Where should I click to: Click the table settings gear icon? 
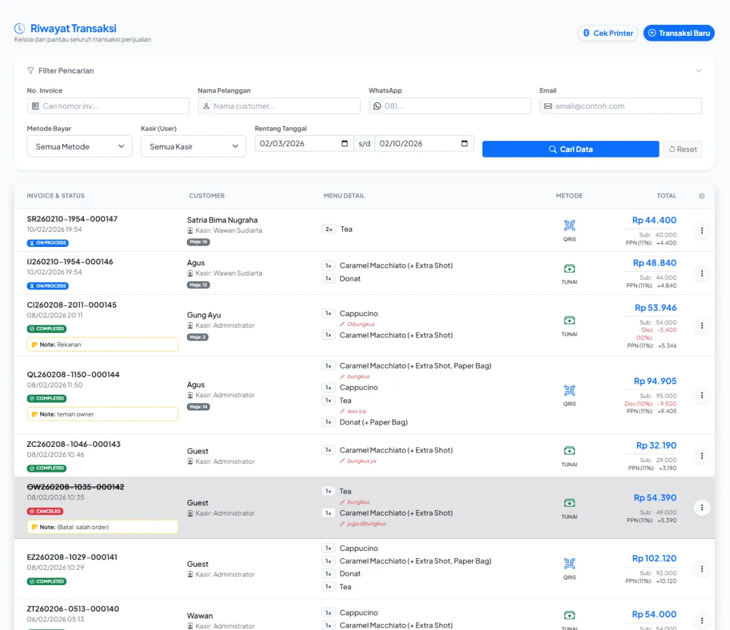click(x=701, y=196)
